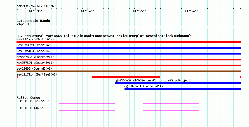Click the TSPEAR|NM_001272037 gene label
The image size is (249, 127).
[33, 101]
